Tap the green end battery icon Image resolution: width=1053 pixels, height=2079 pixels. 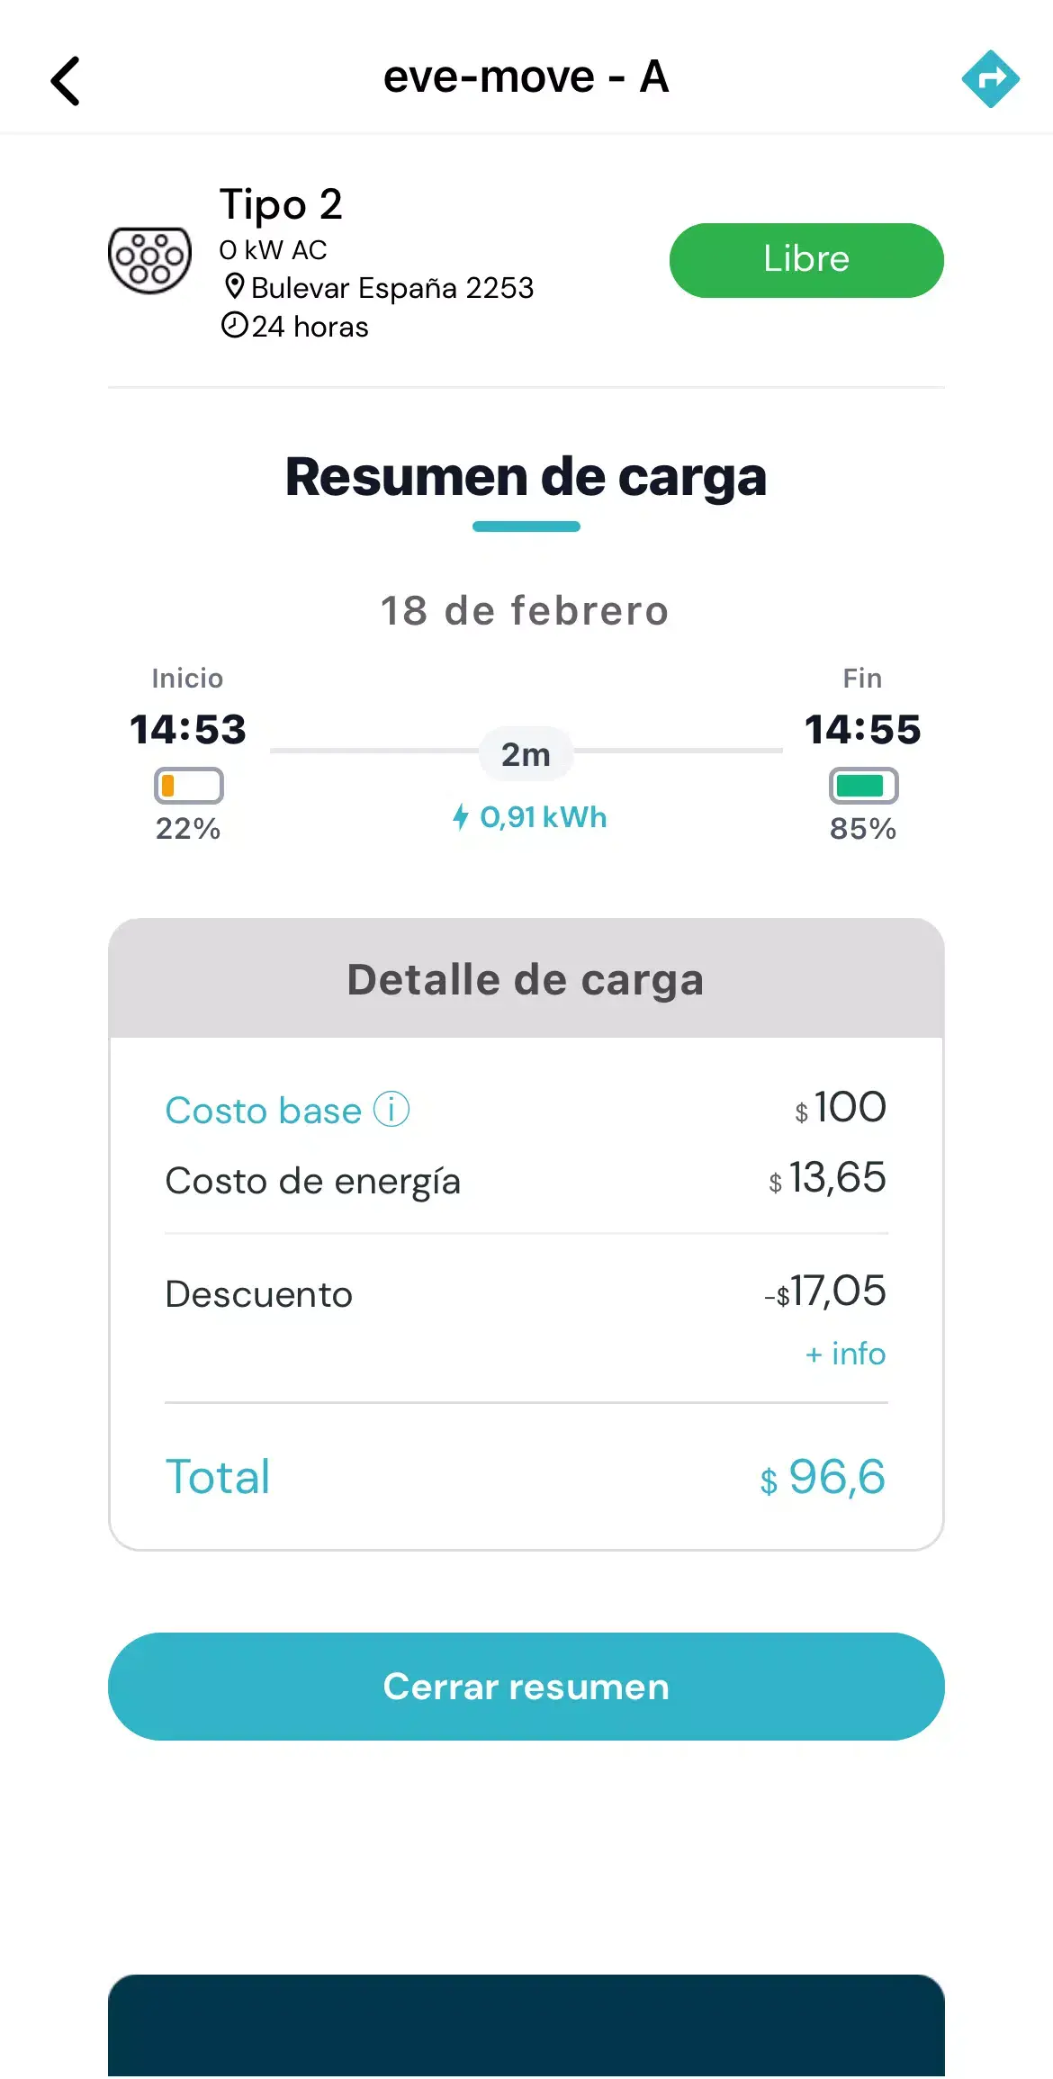click(x=863, y=786)
